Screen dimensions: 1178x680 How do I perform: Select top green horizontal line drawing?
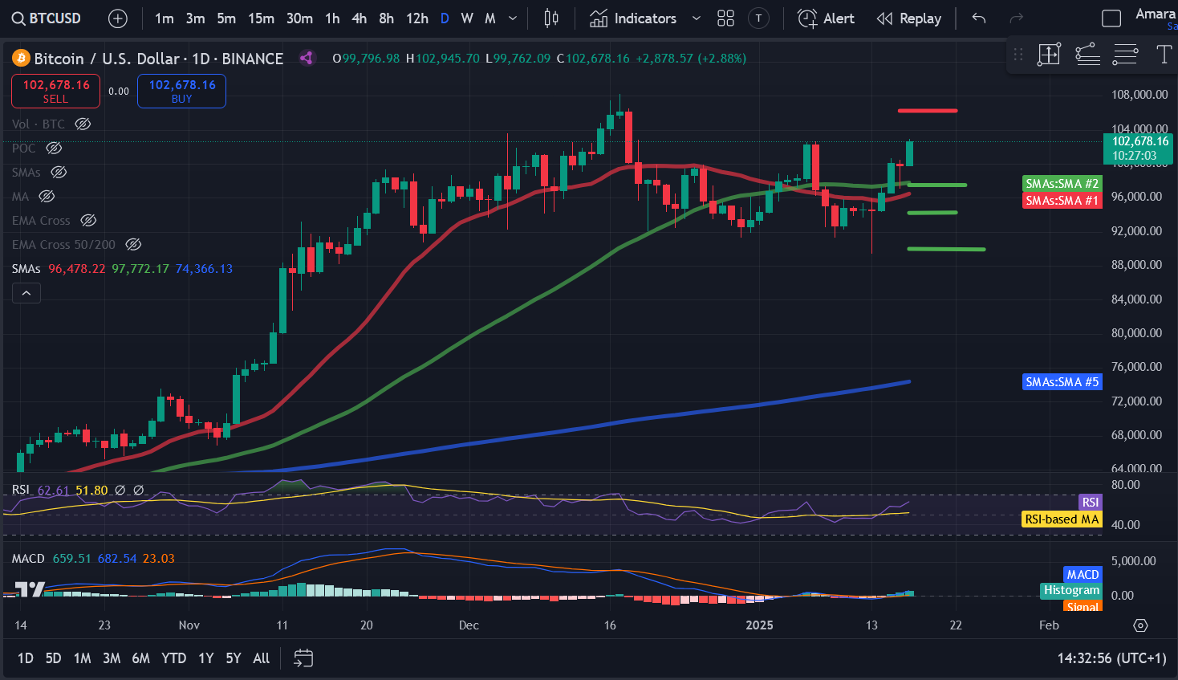tap(936, 185)
